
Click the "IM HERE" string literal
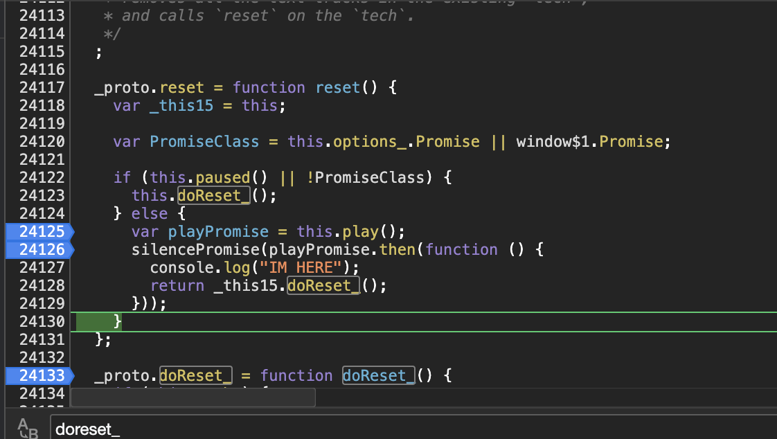pyautogui.click(x=301, y=267)
